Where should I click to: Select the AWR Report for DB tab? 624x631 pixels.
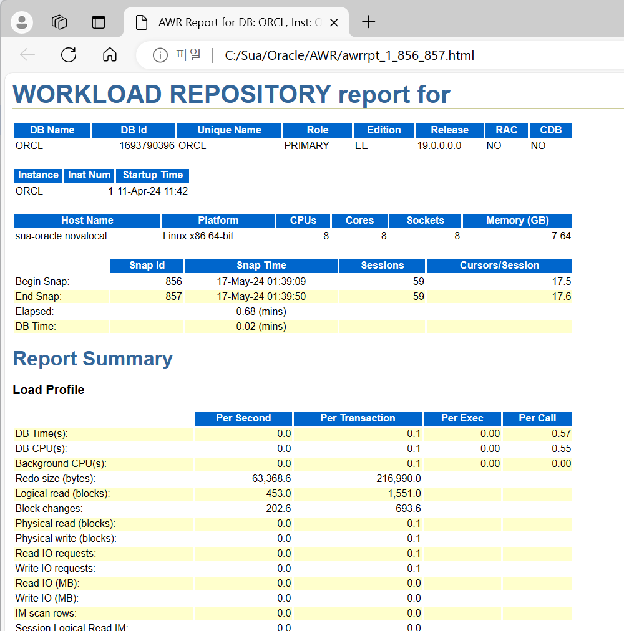(236, 22)
